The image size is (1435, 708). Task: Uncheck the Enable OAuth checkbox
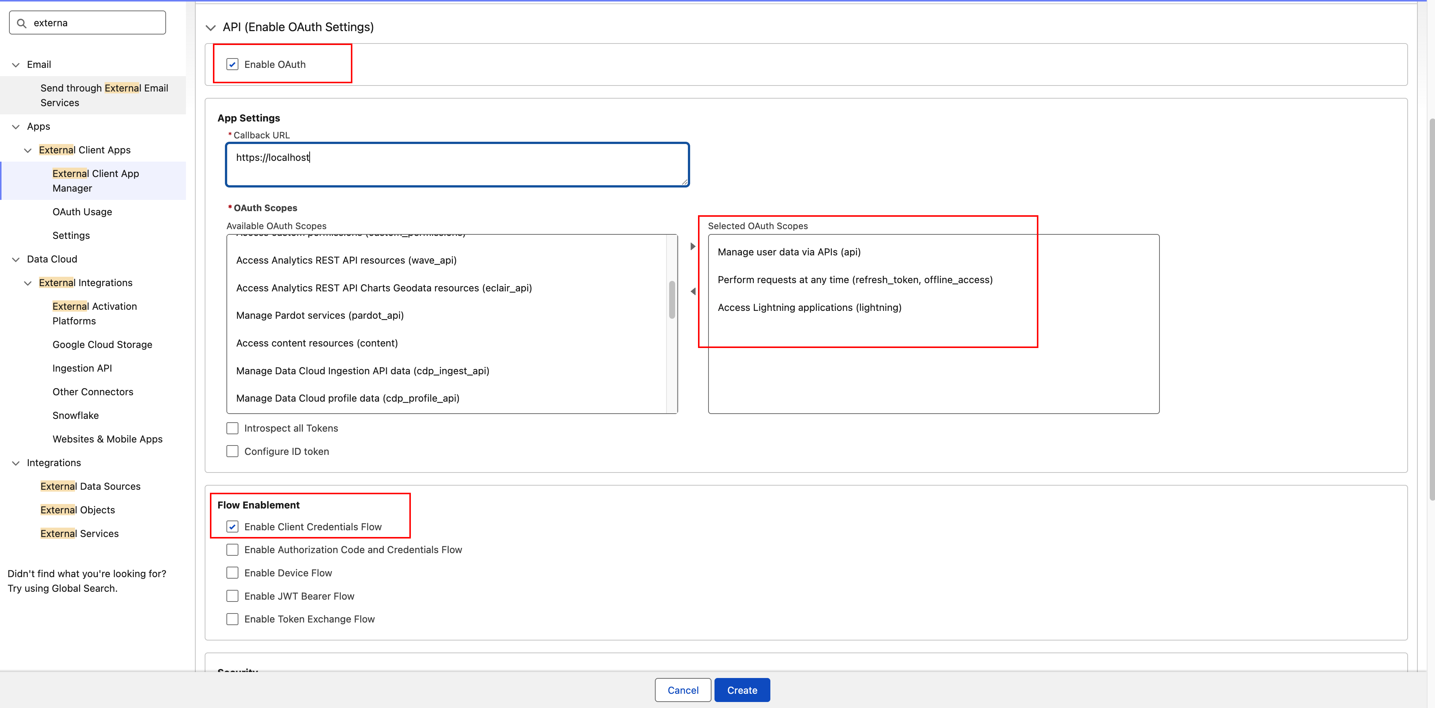[232, 64]
